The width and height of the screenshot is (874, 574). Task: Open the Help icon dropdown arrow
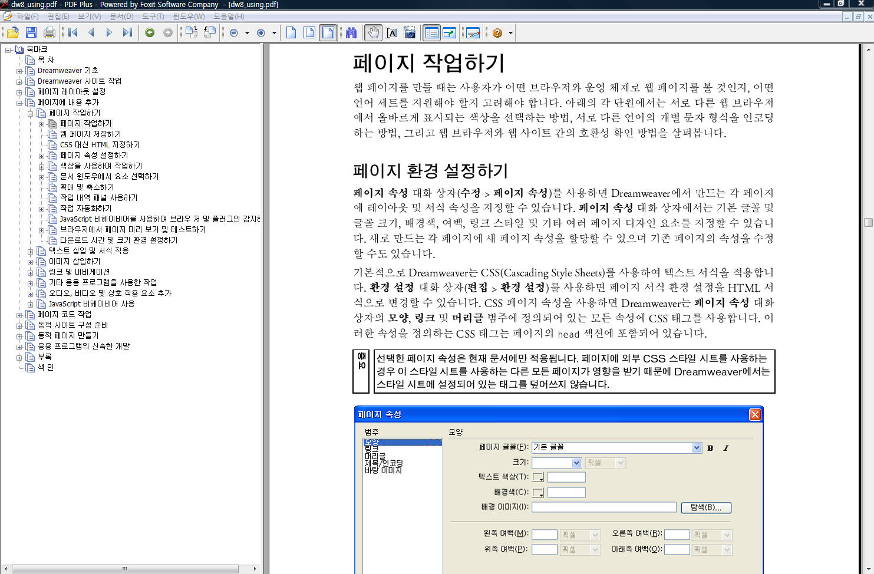coord(510,33)
